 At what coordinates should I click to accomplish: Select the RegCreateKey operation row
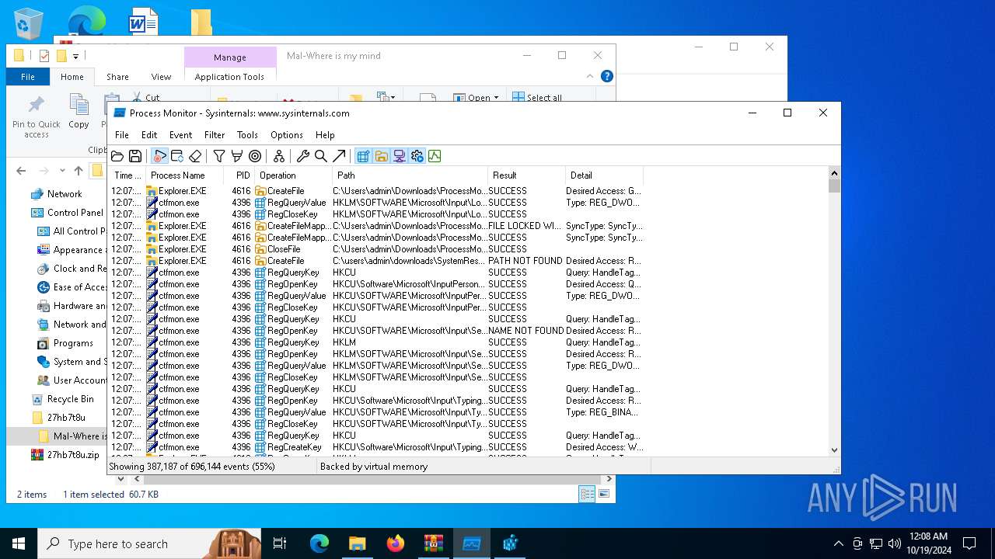click(x=469, y=447)
